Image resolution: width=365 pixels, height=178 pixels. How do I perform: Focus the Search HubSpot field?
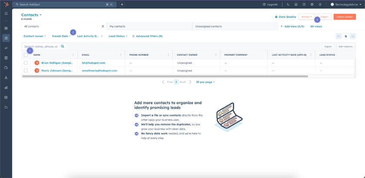(x=64, y=4)
